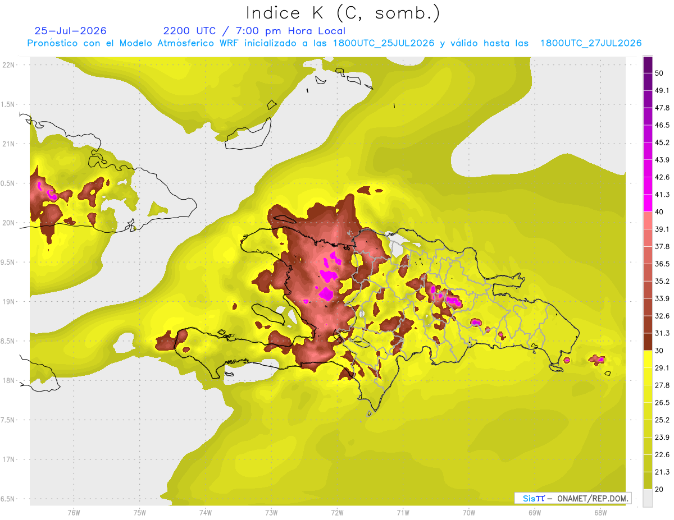Click the "21N" latitude axis label
The image size is (674, 520).
9,144
